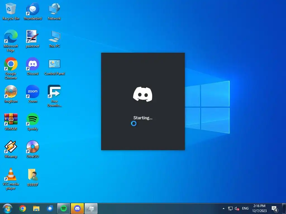
Task: Open File Explorer from the taskbar
Action: click(x=36, y=208)
